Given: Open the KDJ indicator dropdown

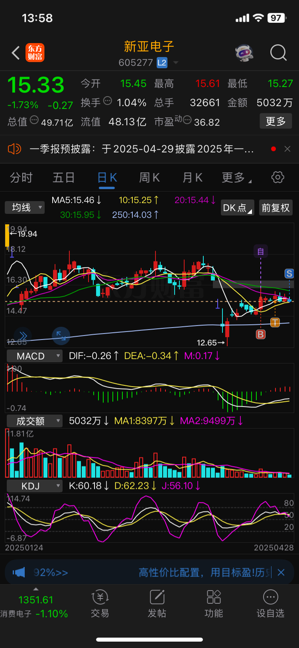Looking at the screenshot, I should point(35,486).
